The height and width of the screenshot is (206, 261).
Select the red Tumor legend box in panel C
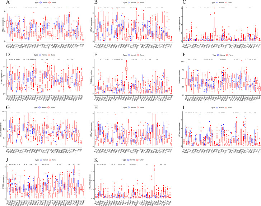point(226,3)
